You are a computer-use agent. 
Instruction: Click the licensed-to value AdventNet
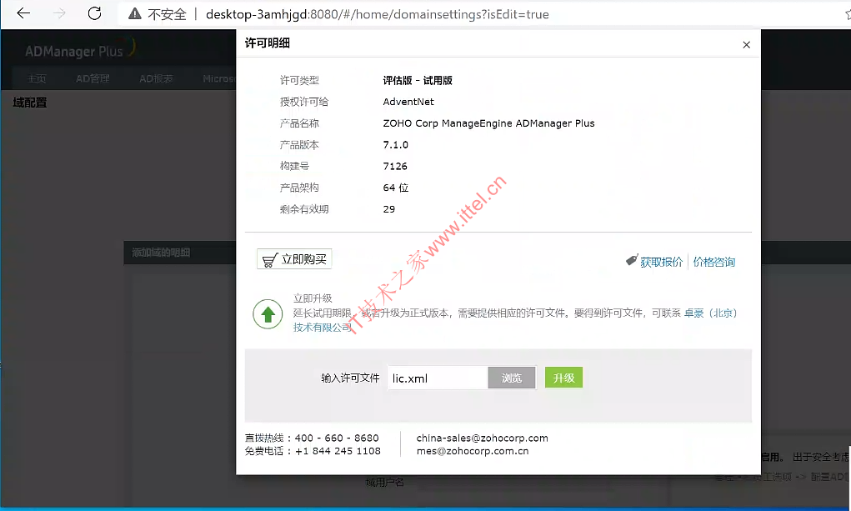click(x=408, y=102)
